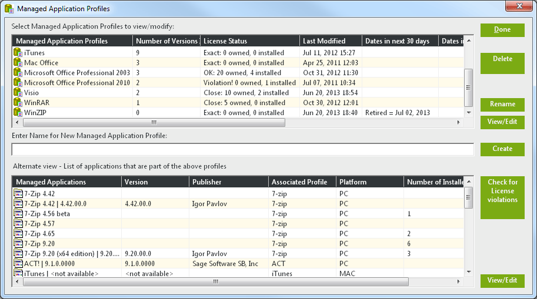
Task: Click the 7-Zip 9.20 (x64 edition) application icon
Action: (x=18, y=254)
